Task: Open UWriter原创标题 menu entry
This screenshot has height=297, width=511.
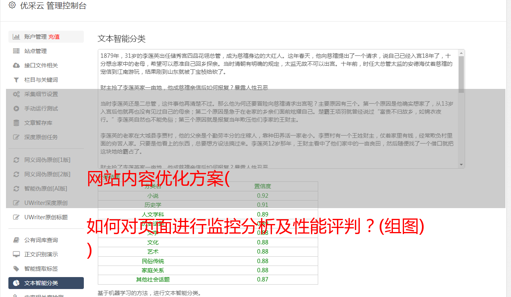Action: pos(46,217)
